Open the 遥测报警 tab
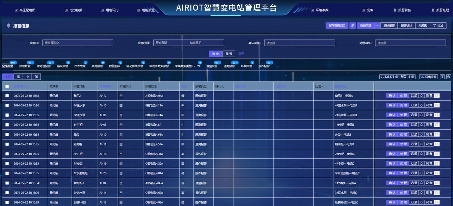This screenshot has width=453, height=206. (x=229, y=66)
